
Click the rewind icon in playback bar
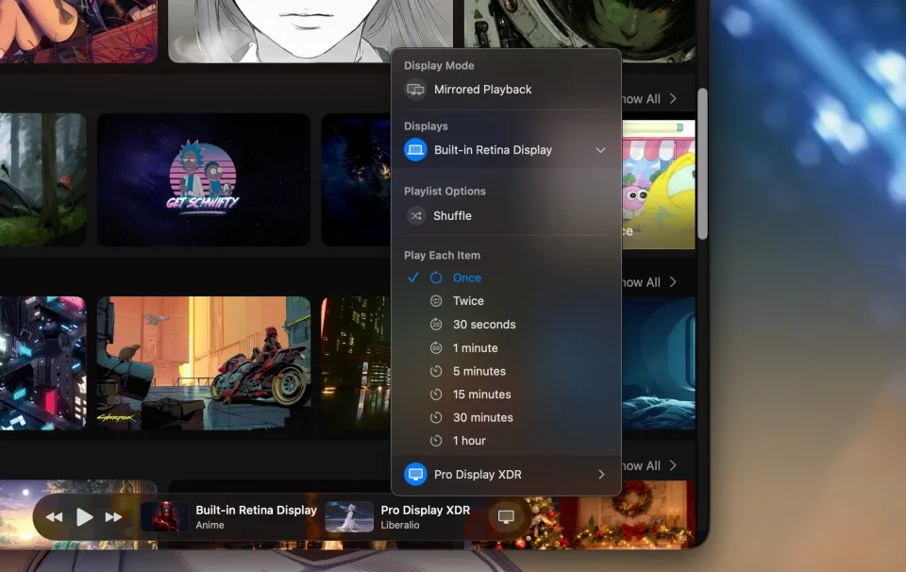54,517
